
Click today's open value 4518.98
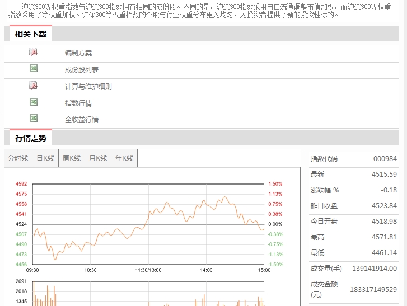[x=384, y=221]
